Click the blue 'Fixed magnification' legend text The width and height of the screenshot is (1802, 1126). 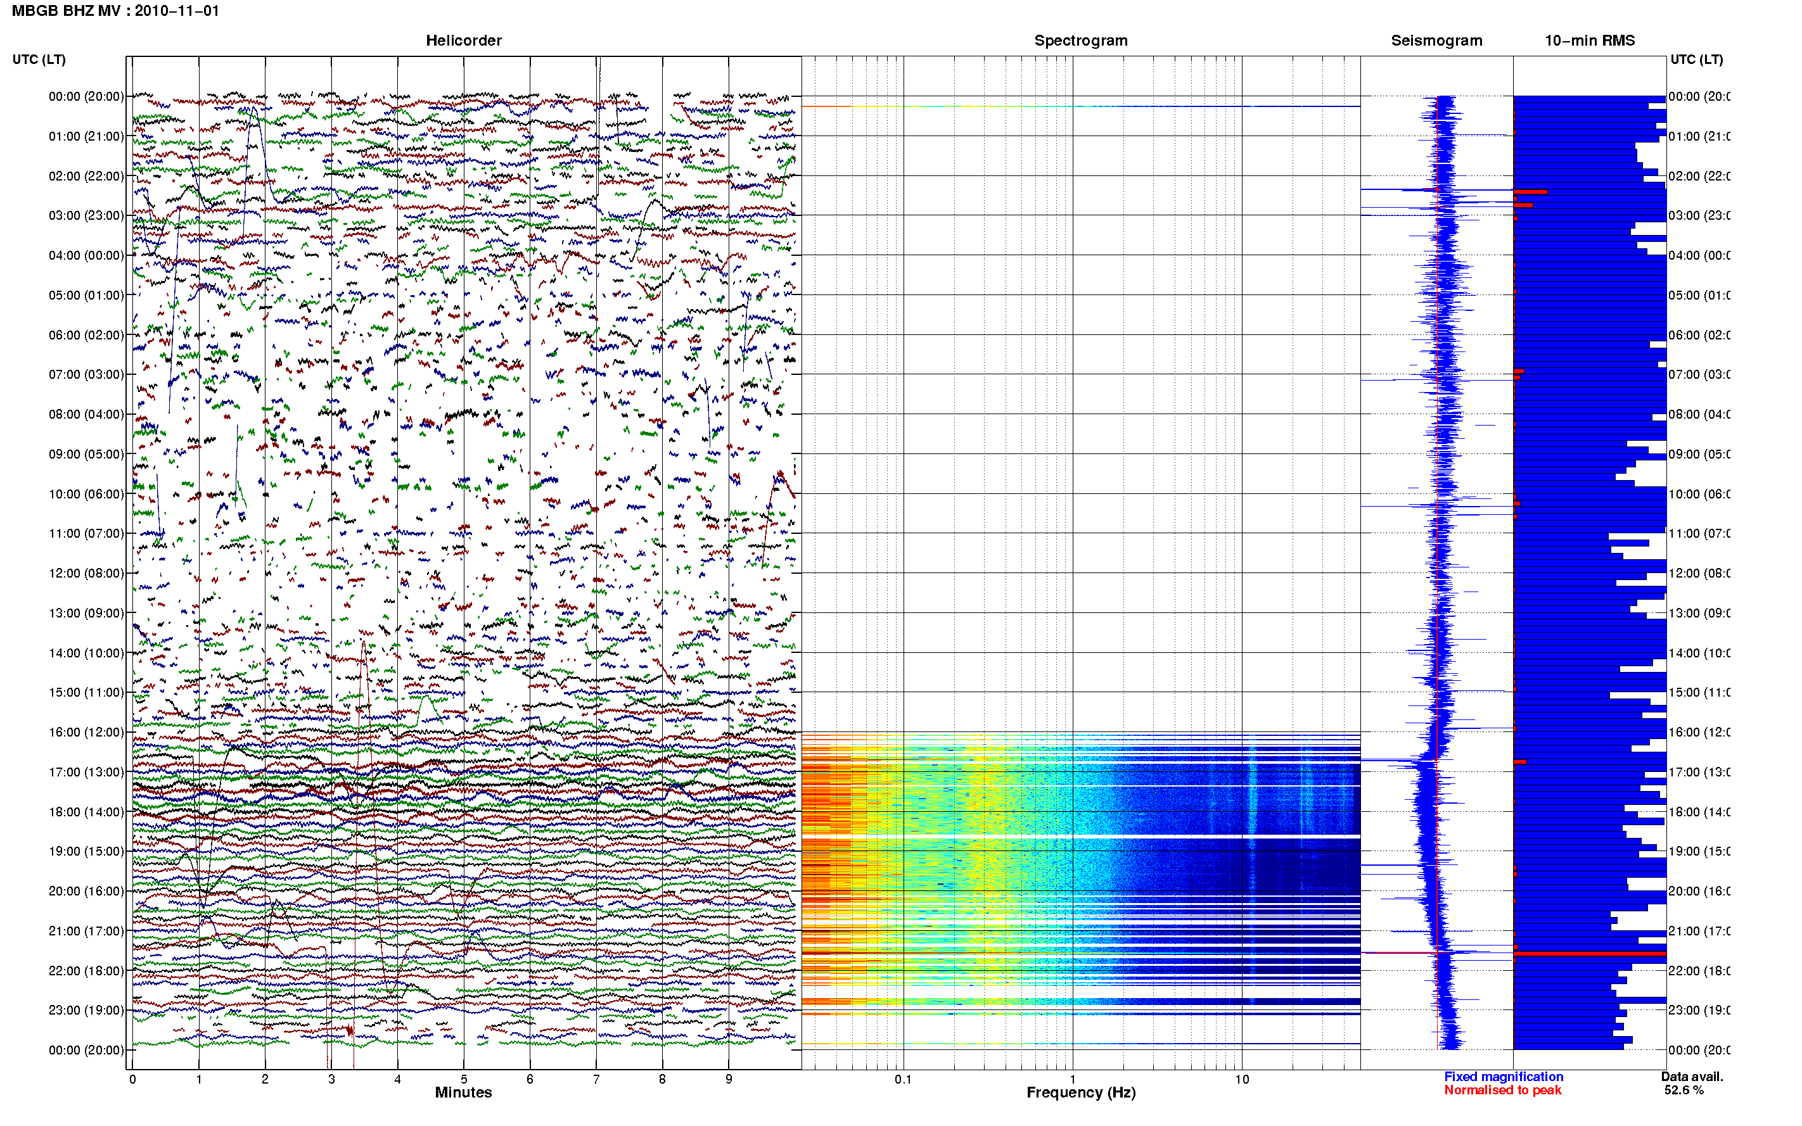1504,1077
